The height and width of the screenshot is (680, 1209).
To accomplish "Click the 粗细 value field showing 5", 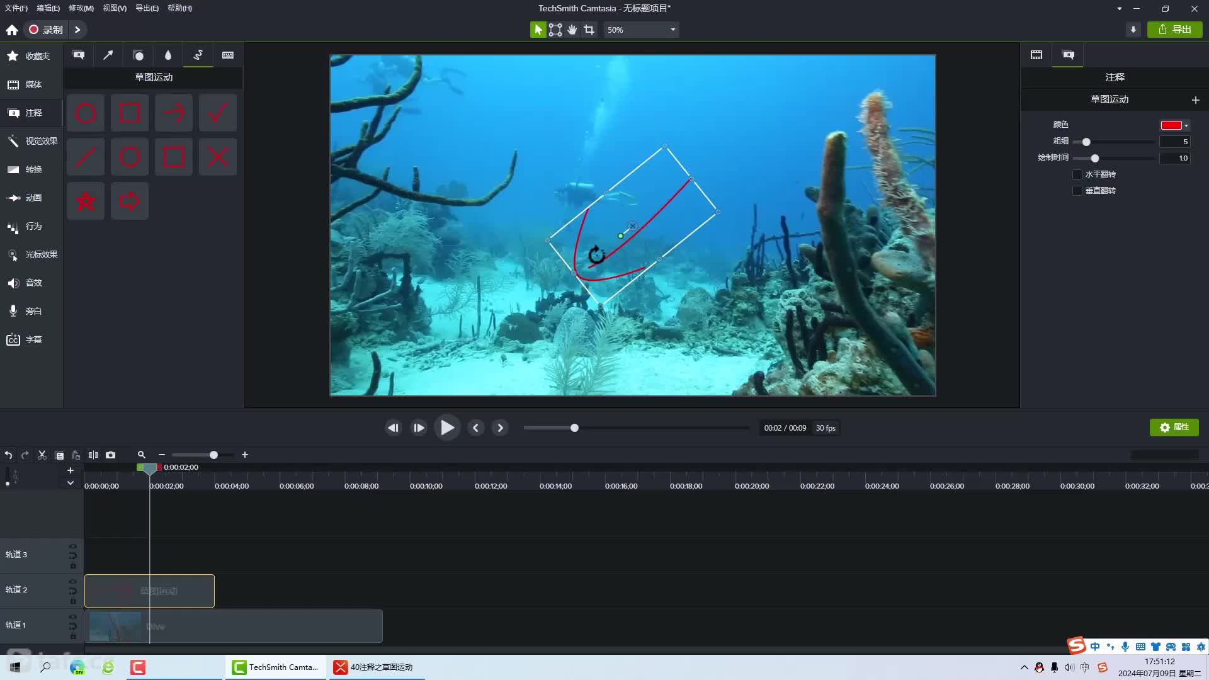I will point(1174,142).
